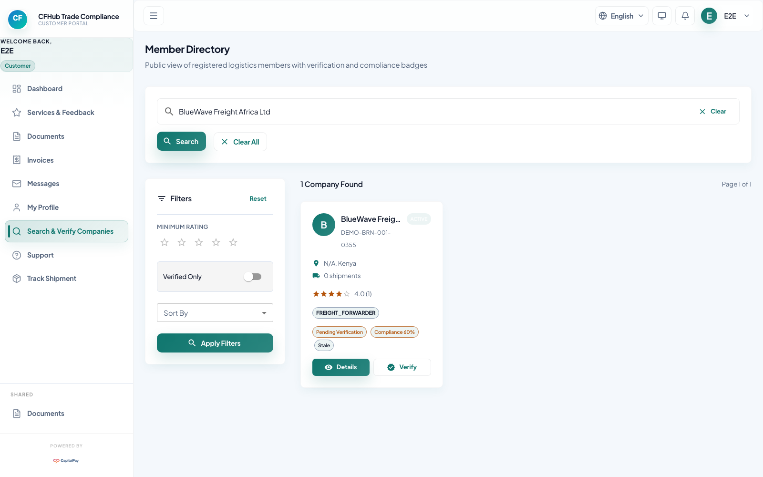The width and height of the screenshot is (763, 477).
Task: Set minimum rating to five stars
Action: [x=233, y=242]
